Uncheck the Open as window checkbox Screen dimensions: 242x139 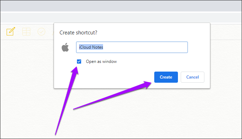79,62
